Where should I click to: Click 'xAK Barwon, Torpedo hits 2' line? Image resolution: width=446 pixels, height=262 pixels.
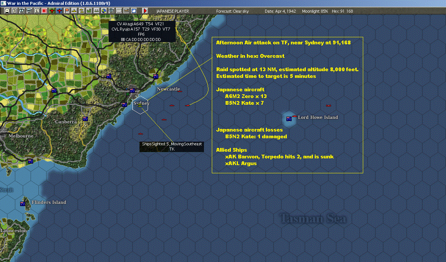tap(279, 157)
